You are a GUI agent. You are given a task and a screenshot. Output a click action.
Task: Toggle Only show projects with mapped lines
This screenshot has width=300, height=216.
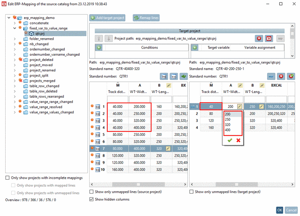[13, 185]
